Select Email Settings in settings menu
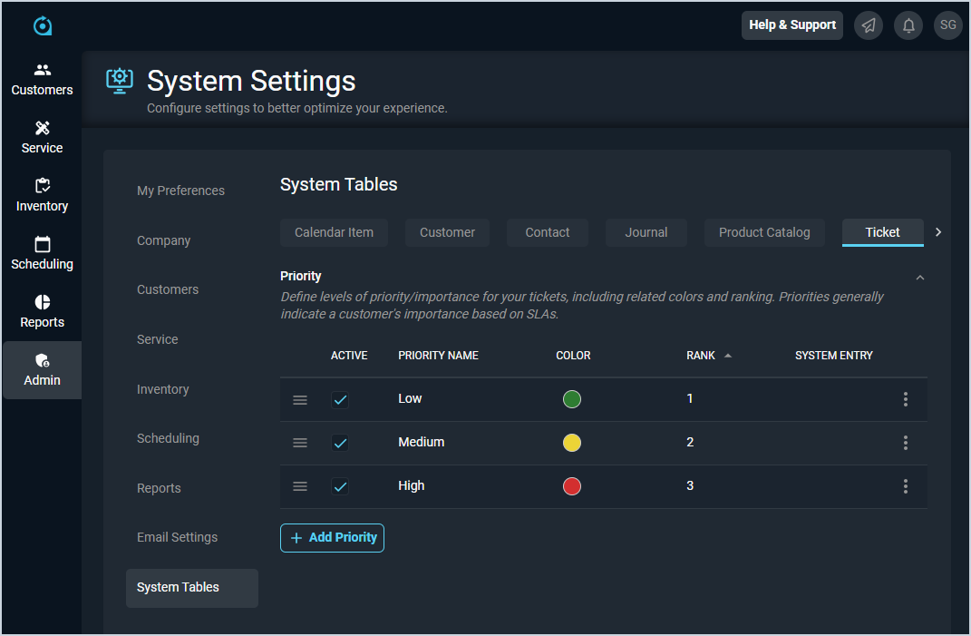The width and height of the screenshot is (971, 636). click(x=177, y=537)
